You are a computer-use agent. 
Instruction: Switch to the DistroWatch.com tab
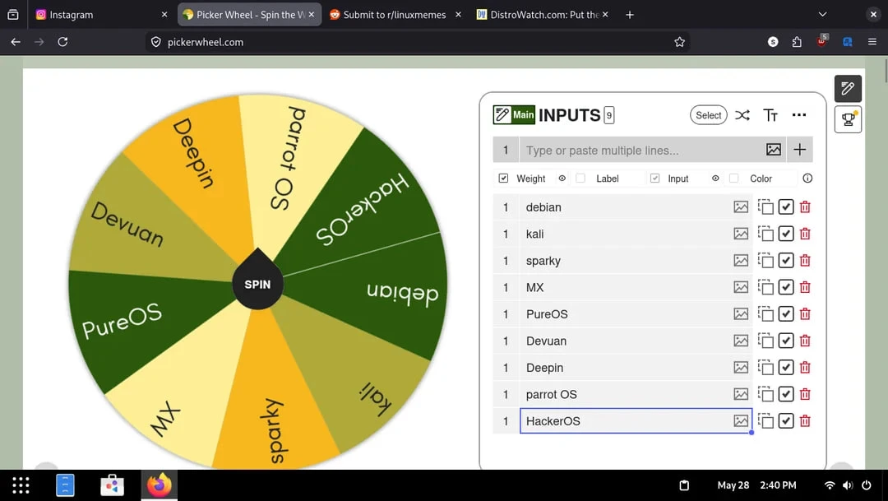coord(543,14)
